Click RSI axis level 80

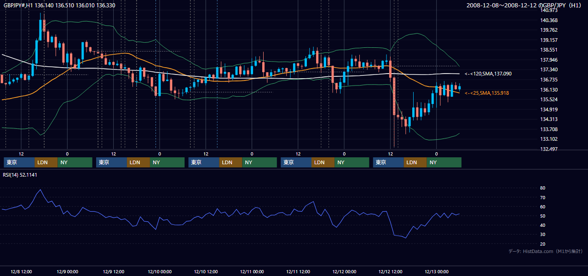(543, 188)
